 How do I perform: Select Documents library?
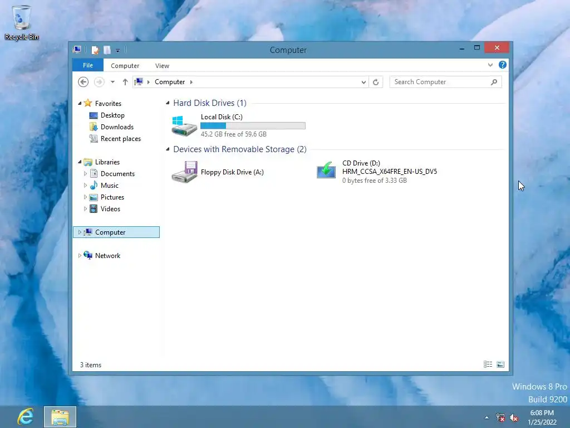pyautogui.click(x=117, y=174)
